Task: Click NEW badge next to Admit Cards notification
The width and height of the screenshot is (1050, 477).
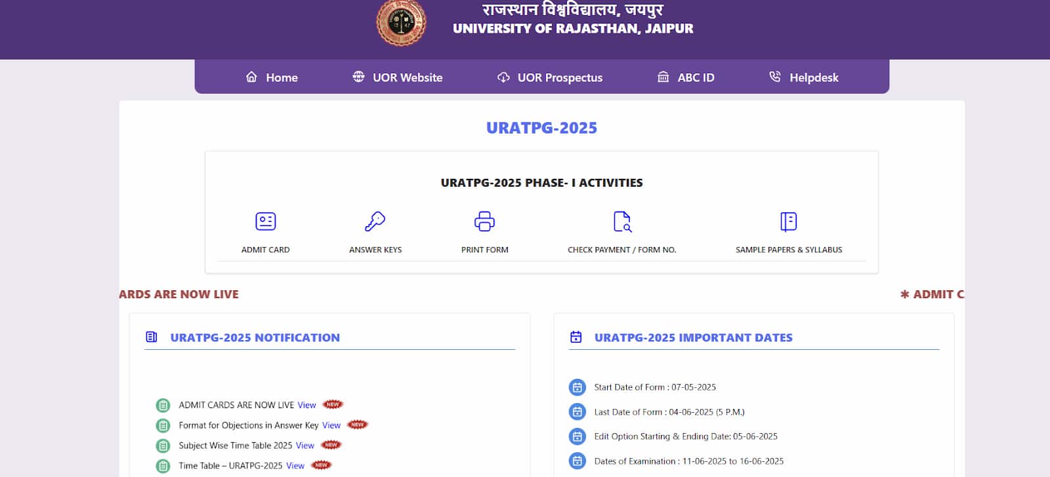Action: point(333,404)
